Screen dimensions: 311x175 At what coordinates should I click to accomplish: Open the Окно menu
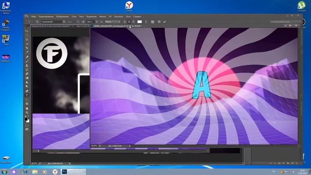[128, 17]
